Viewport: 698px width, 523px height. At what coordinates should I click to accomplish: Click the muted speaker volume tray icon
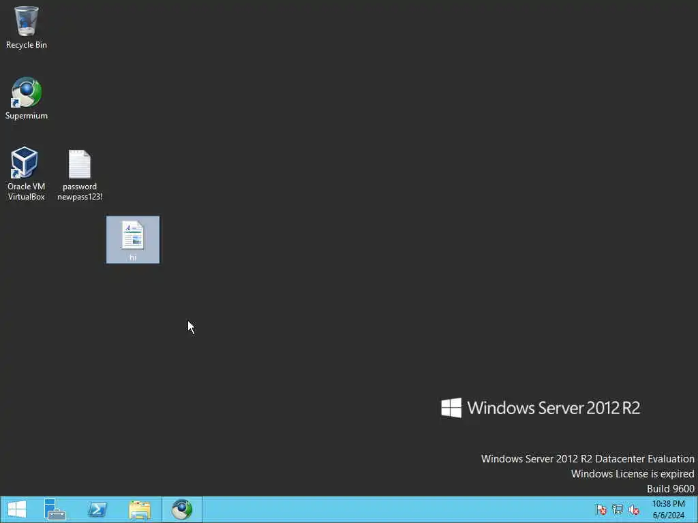click(x=634, y=509)
